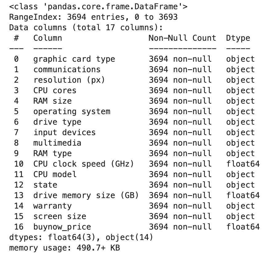Click the 'graphic card type' column name

pyautogui.click(x=74, y=59)
